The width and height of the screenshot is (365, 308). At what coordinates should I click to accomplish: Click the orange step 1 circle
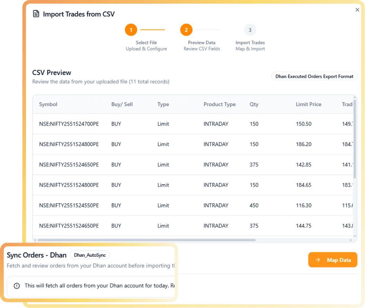coord(131,30)
